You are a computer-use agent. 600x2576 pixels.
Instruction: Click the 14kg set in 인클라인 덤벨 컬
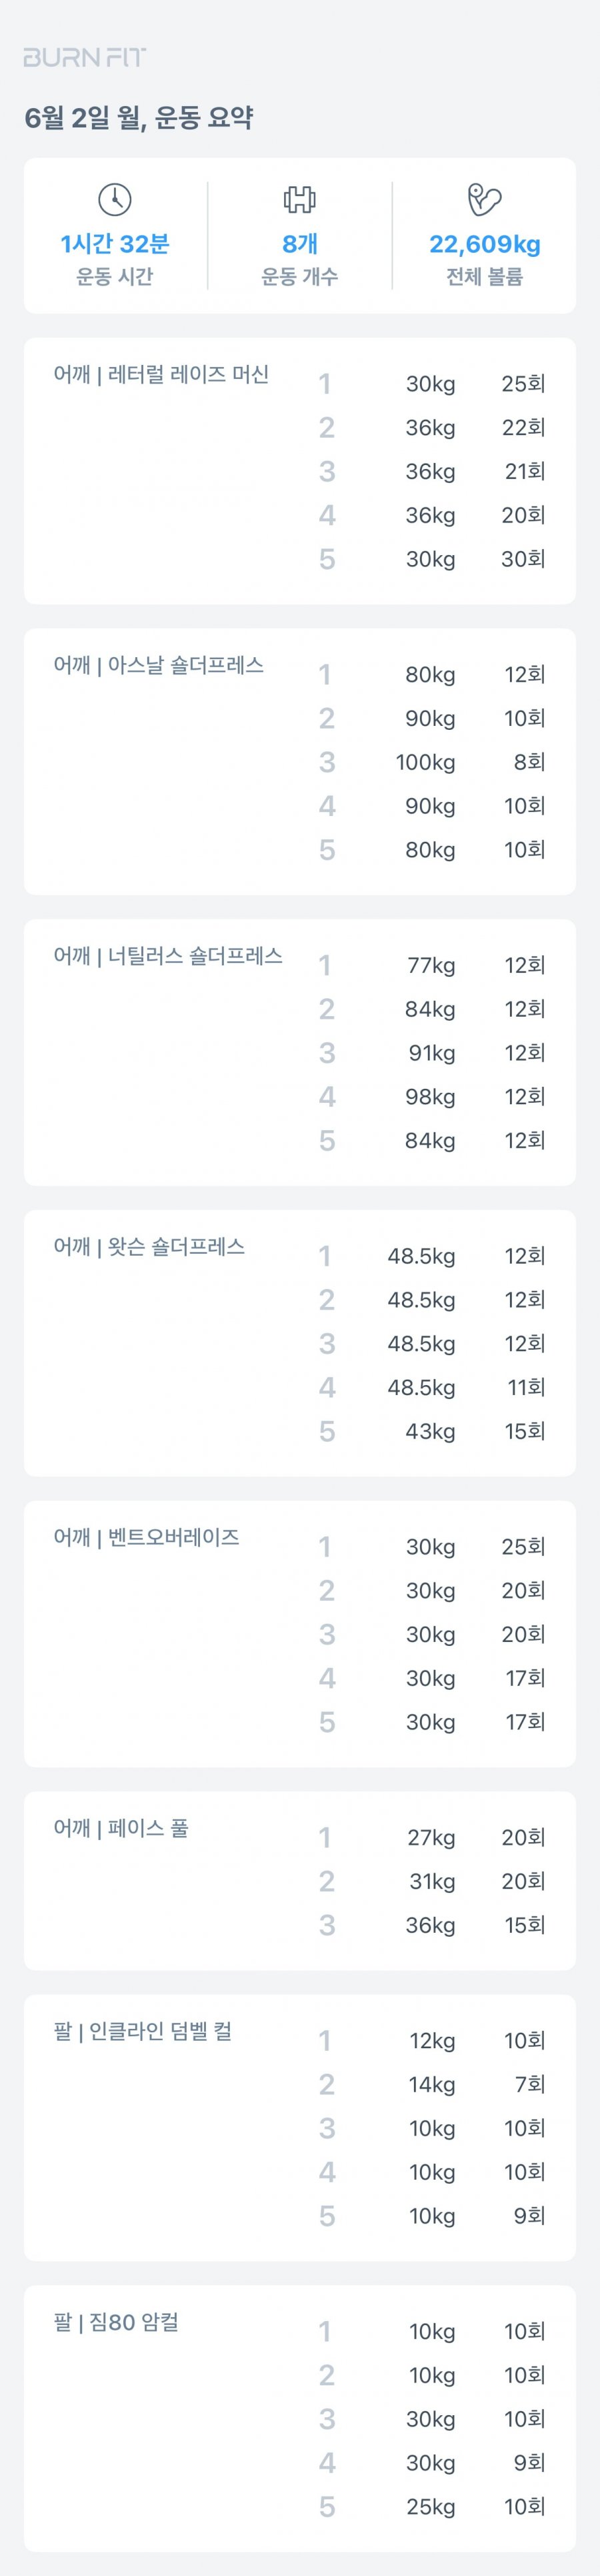pos(432,2084)
